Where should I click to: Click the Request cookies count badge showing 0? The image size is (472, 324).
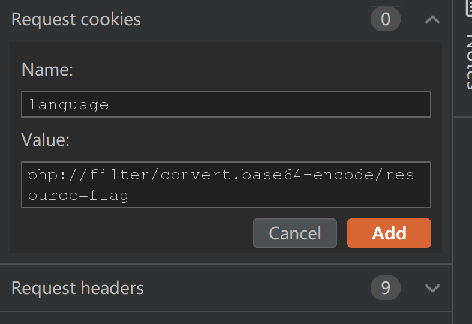coord(386,19)
